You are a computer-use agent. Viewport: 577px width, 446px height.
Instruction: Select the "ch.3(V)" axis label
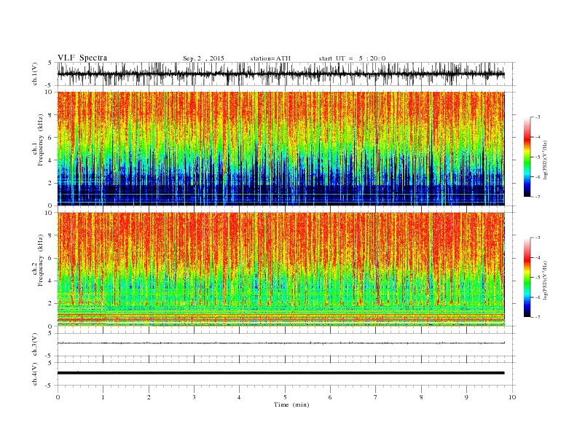35,345
